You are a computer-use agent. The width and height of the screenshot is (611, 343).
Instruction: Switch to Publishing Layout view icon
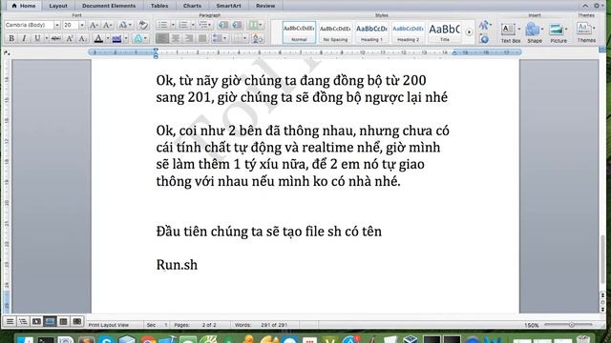point(36,321)
